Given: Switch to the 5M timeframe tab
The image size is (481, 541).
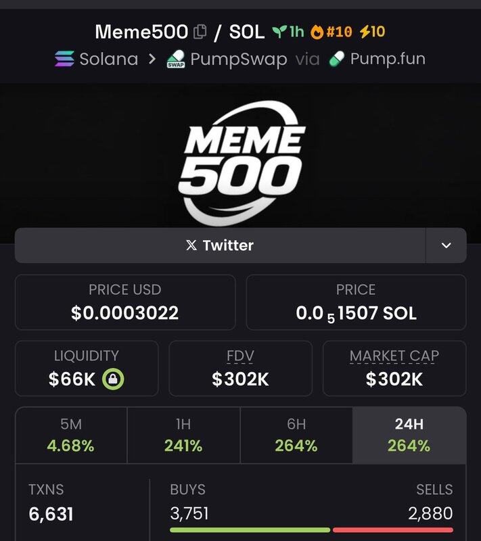Looking at the screenshot, I should tap(71, 435).
